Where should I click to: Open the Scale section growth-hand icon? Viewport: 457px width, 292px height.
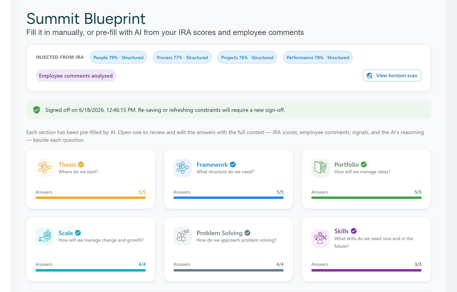(x=45, y=236)
